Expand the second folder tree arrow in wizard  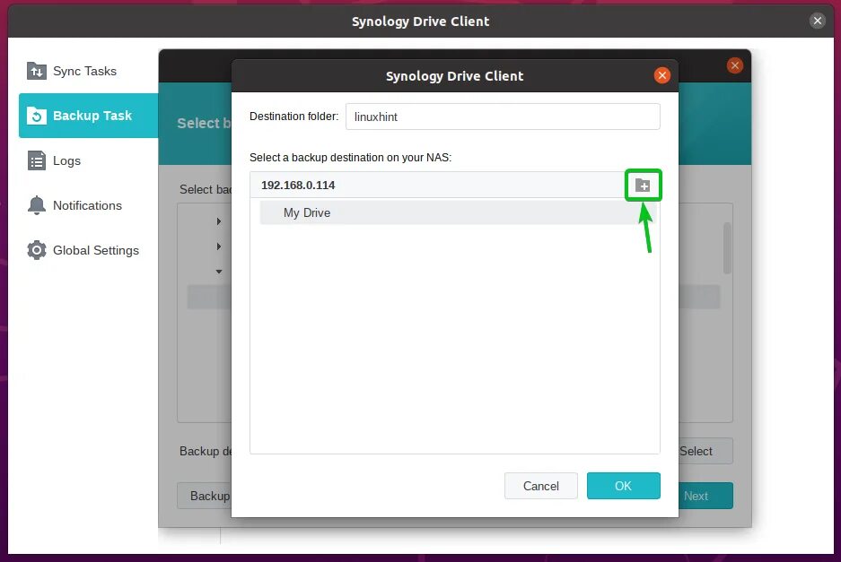point(219,246)
